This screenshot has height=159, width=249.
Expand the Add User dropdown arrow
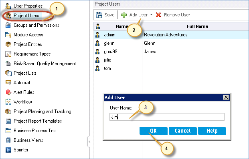[x=151, y=15]
